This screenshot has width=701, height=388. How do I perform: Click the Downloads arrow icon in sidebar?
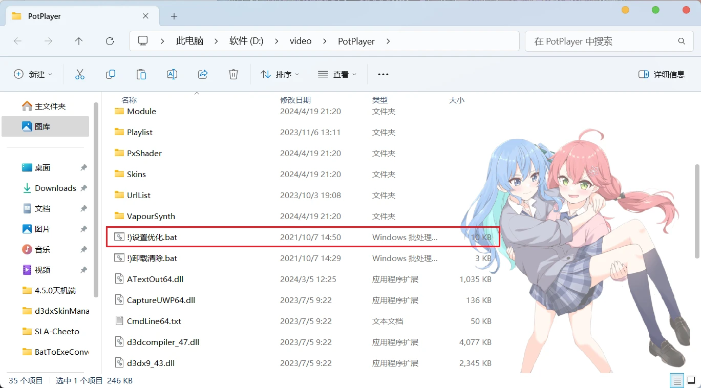(x=27, y=188)
